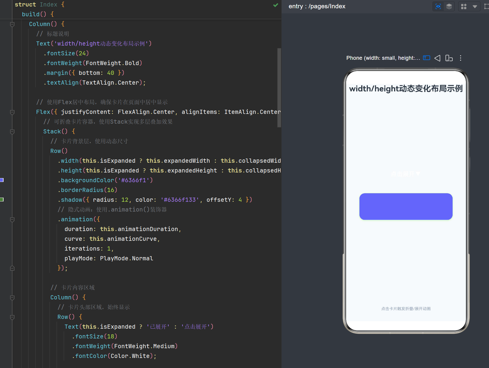Image resolution: width=489 pixels, height=368 pixels.
Task: Click the duration: this.animationDuration line
Action: [x=123, y=229]
